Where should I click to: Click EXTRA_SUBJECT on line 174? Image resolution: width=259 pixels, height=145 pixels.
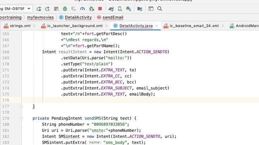pyautogui.click(x=116, y=88)
